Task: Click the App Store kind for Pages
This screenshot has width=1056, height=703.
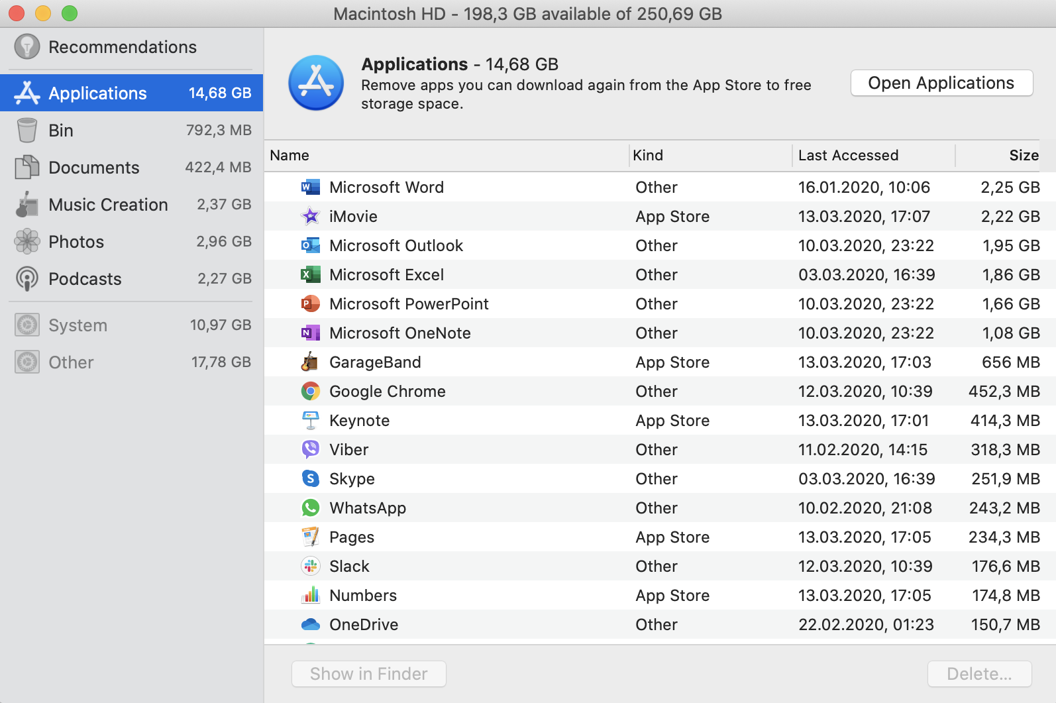Action: (x=672, y=537)
